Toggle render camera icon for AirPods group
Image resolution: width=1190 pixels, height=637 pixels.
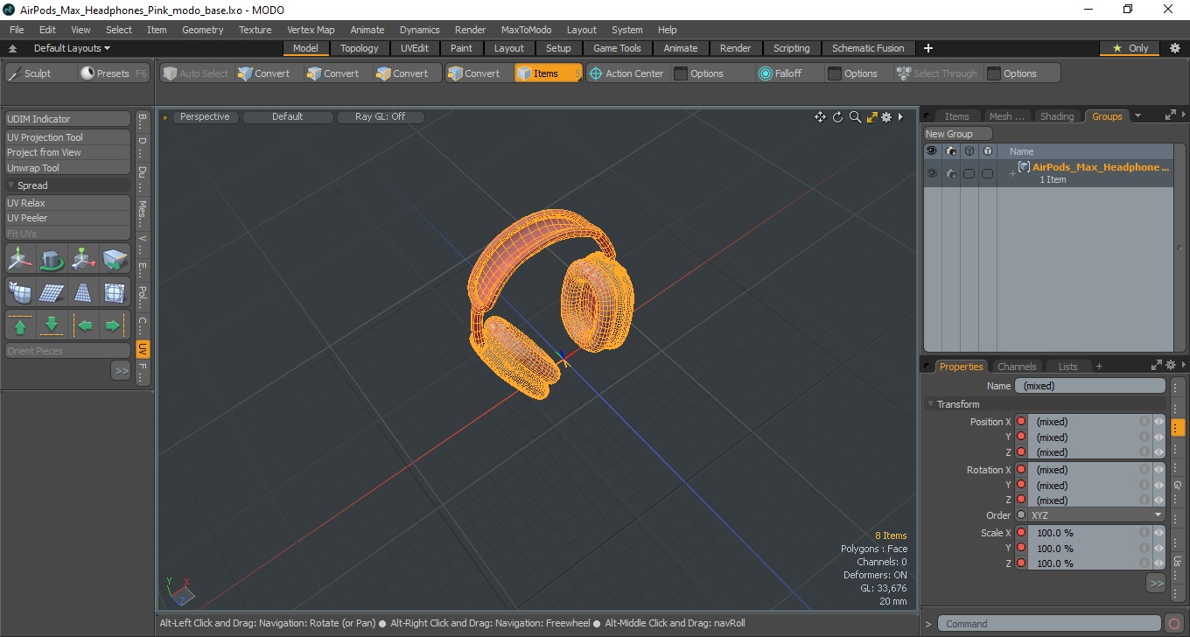[x=951, y=173]
